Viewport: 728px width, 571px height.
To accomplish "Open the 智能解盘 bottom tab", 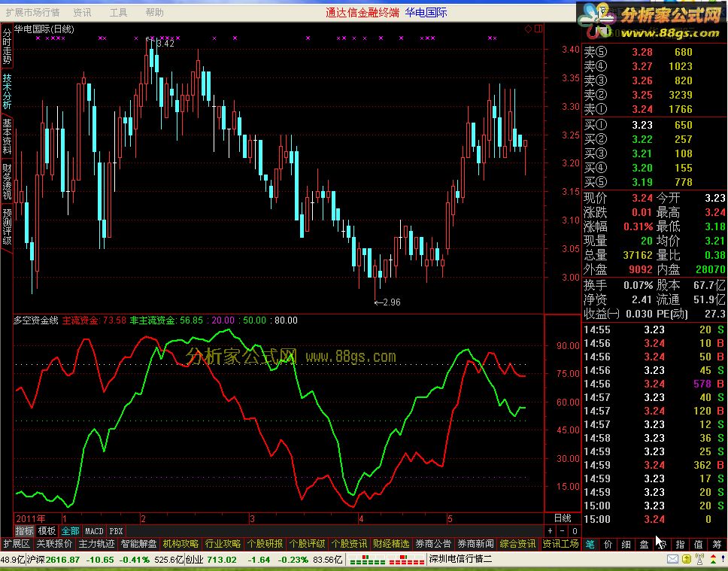I will (x=139, y=544).
